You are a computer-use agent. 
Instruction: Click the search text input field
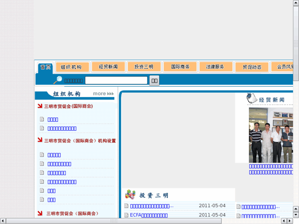116,80
